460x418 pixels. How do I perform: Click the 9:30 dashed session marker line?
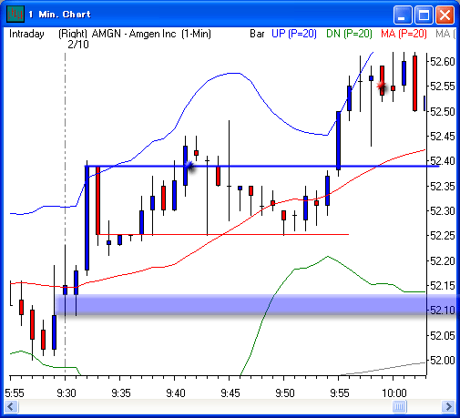(65, 213)
